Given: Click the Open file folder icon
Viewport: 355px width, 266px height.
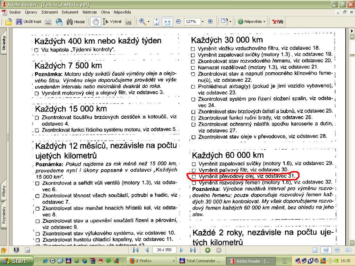Looking at the screenshot, I should [8, 21].
